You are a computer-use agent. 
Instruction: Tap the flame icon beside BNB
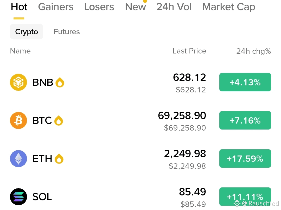(x=60, y=82)
